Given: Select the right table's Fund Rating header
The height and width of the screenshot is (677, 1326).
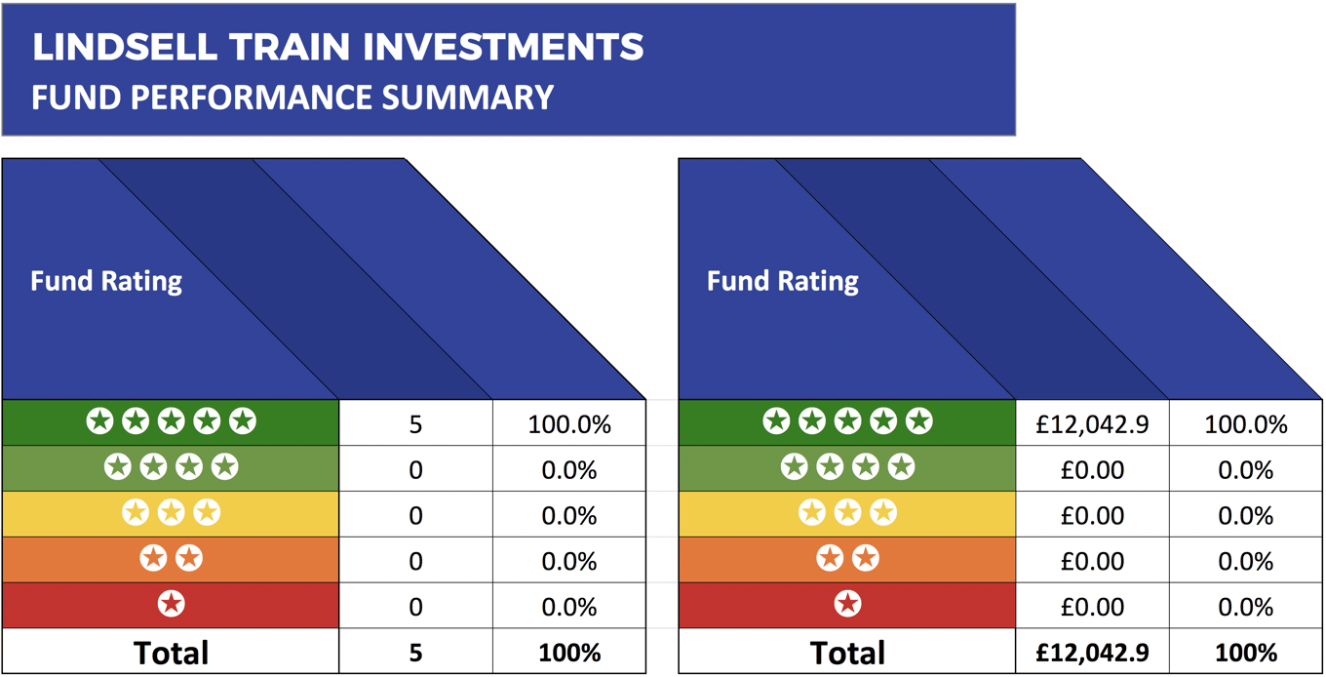Looking at the screenshot, I should click(783, 282).
